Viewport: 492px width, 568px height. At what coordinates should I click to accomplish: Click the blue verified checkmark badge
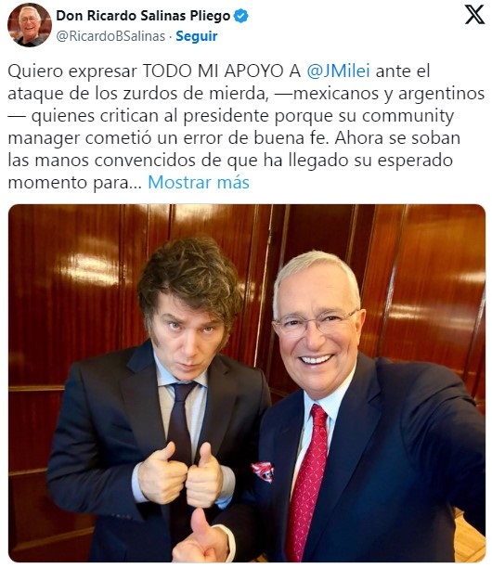[241, 16]
